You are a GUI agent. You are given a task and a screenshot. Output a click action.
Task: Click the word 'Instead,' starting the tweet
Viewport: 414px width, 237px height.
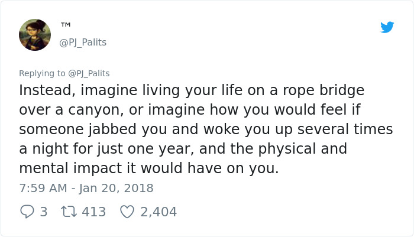tap(47, 90)
